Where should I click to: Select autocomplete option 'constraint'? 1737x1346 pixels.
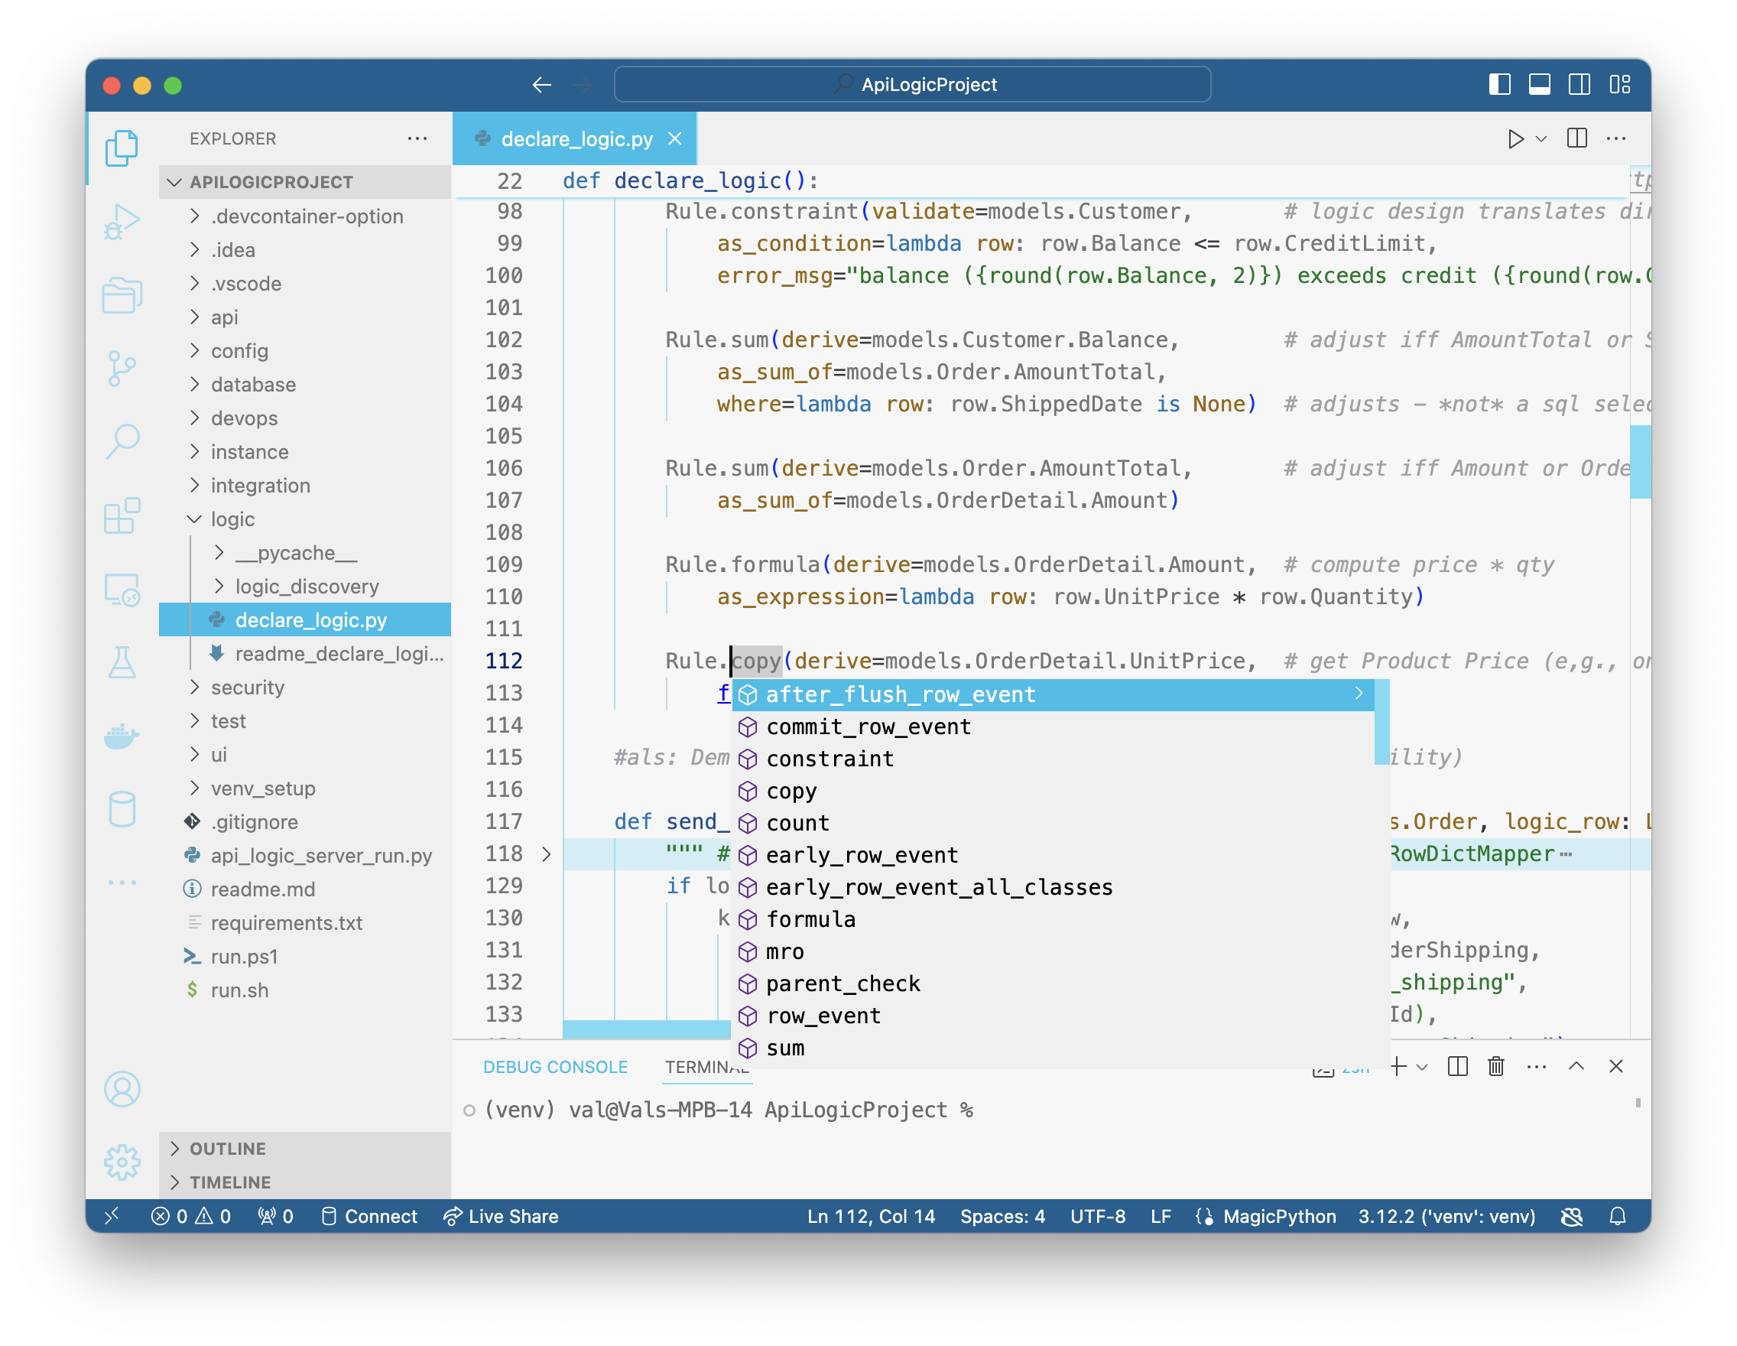point(829,758)
